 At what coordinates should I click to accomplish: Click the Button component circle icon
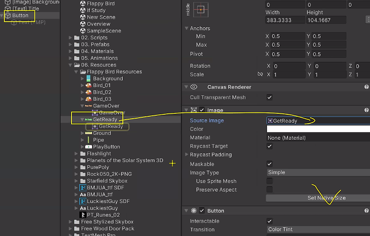point(194,210)
